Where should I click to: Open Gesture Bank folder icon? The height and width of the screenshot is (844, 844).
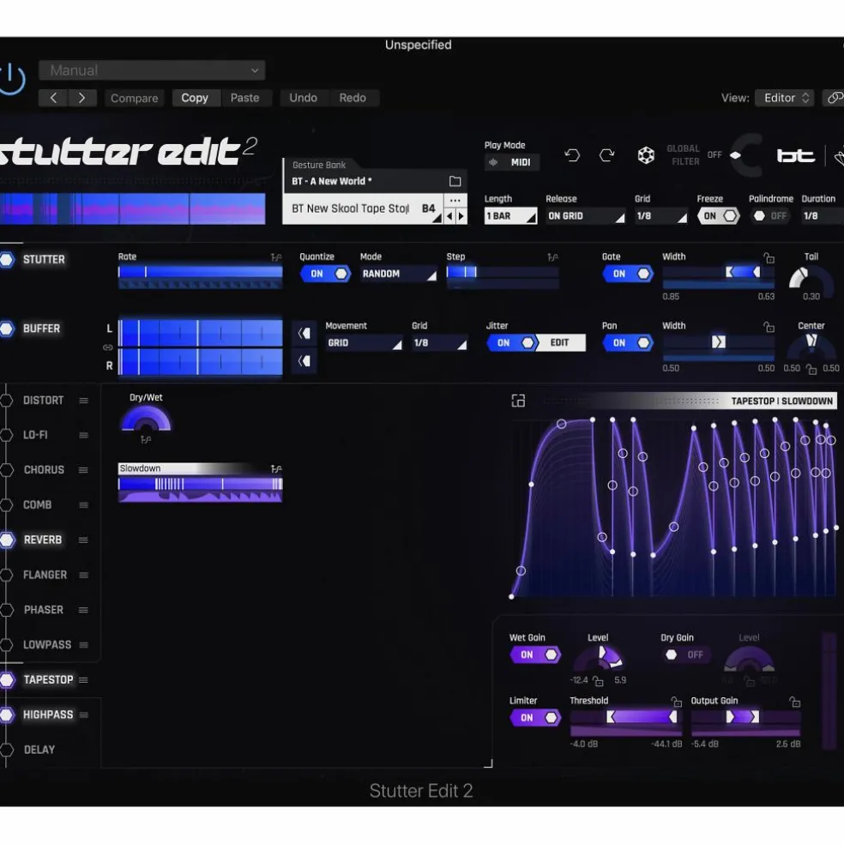tap(455, 181)
